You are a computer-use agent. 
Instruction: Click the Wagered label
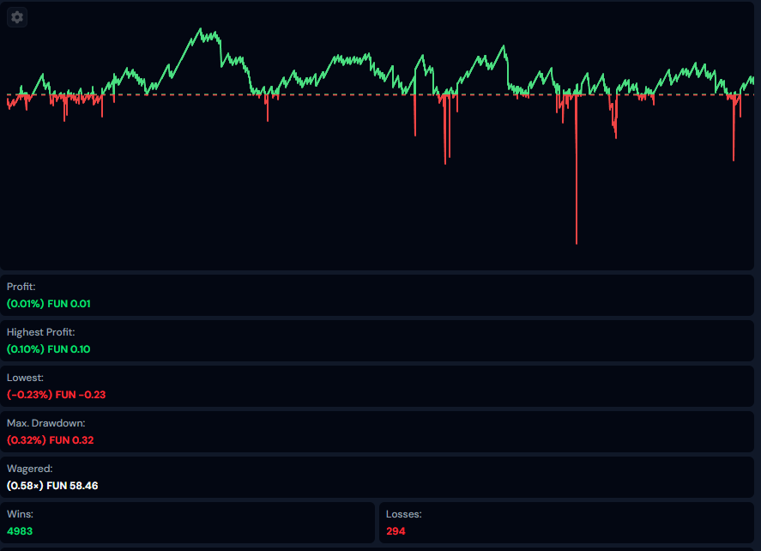30,469
